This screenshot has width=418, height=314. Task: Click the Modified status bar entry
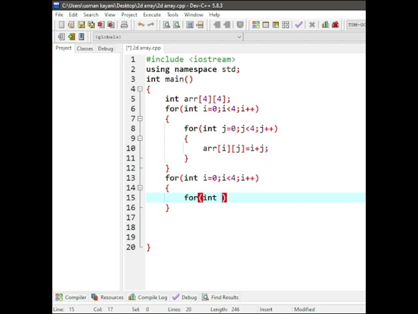[304, 309]
